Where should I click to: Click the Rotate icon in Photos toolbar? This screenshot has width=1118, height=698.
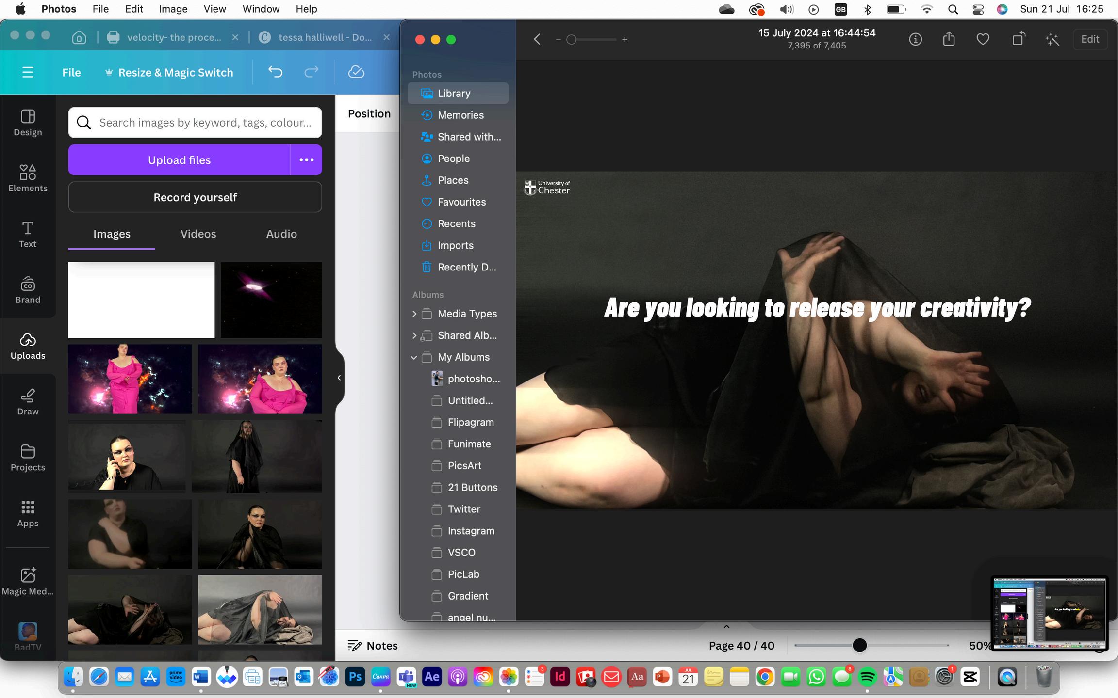click(x=1018, y=39)
